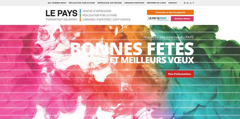Go to Librairie-Papeterie menu

click(x=134, y=3)
